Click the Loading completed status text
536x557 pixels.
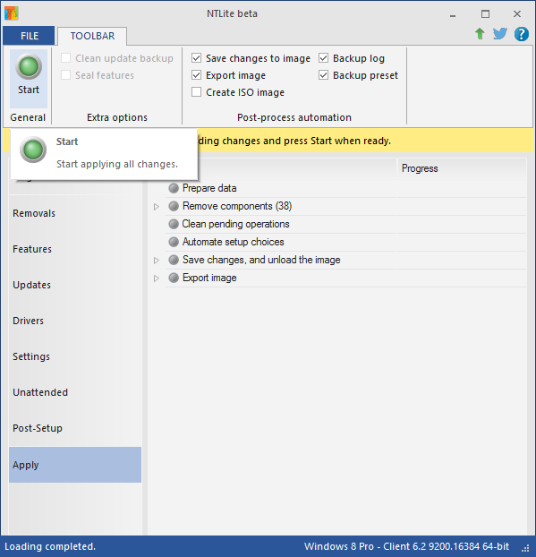50,546
